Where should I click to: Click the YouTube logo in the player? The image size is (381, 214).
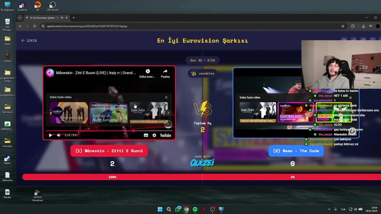pyautogui.click(x=165, y=135)
